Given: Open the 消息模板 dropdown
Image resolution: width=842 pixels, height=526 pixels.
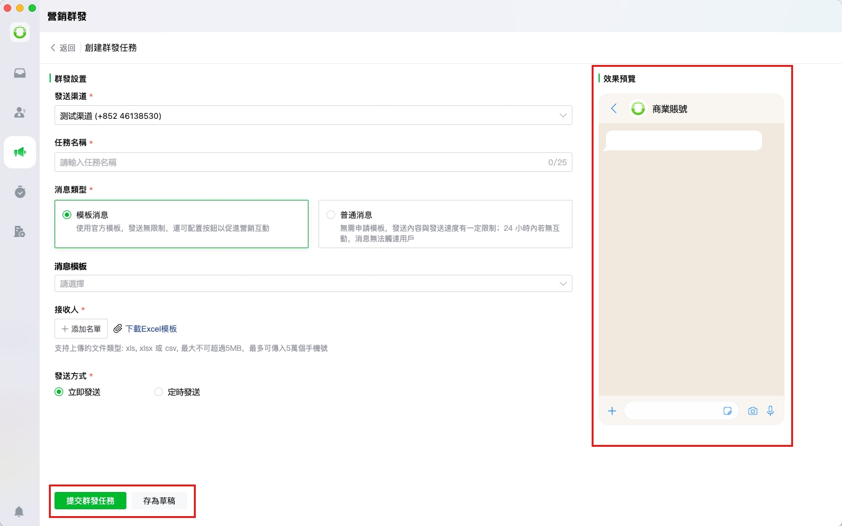Looking at the screenshot, I should (x=313, y=284).
